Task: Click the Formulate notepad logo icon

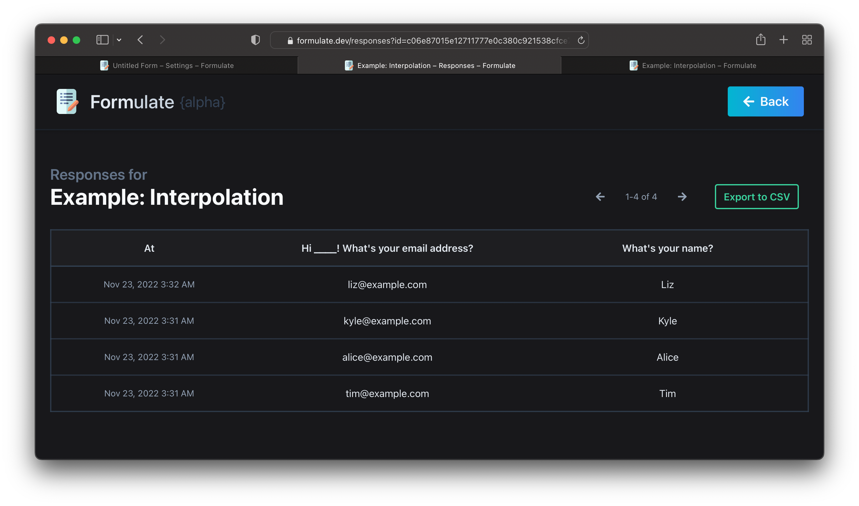Action: click(67, 102)
